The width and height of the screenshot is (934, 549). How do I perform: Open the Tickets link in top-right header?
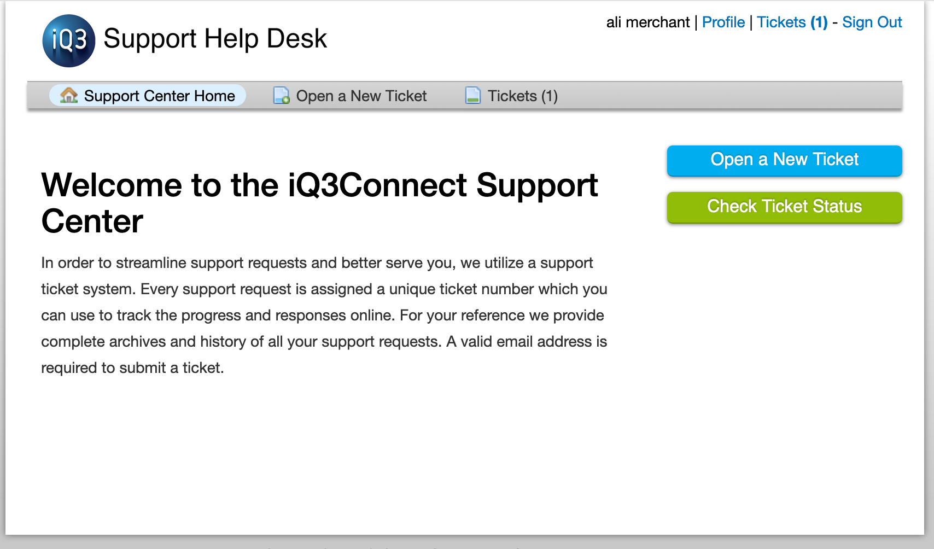click(781, 22)
